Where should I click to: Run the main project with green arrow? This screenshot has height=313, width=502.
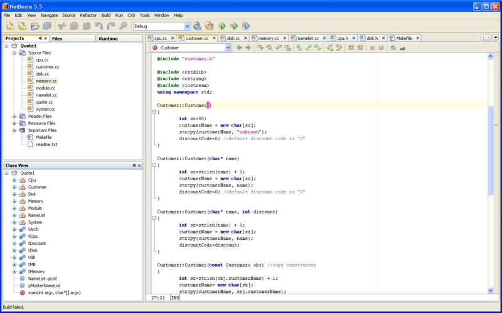tap(222, 26)
